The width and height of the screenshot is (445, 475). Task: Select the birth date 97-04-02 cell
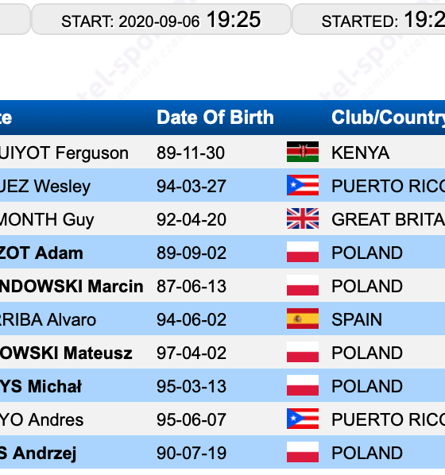click(x=192, y=353)
